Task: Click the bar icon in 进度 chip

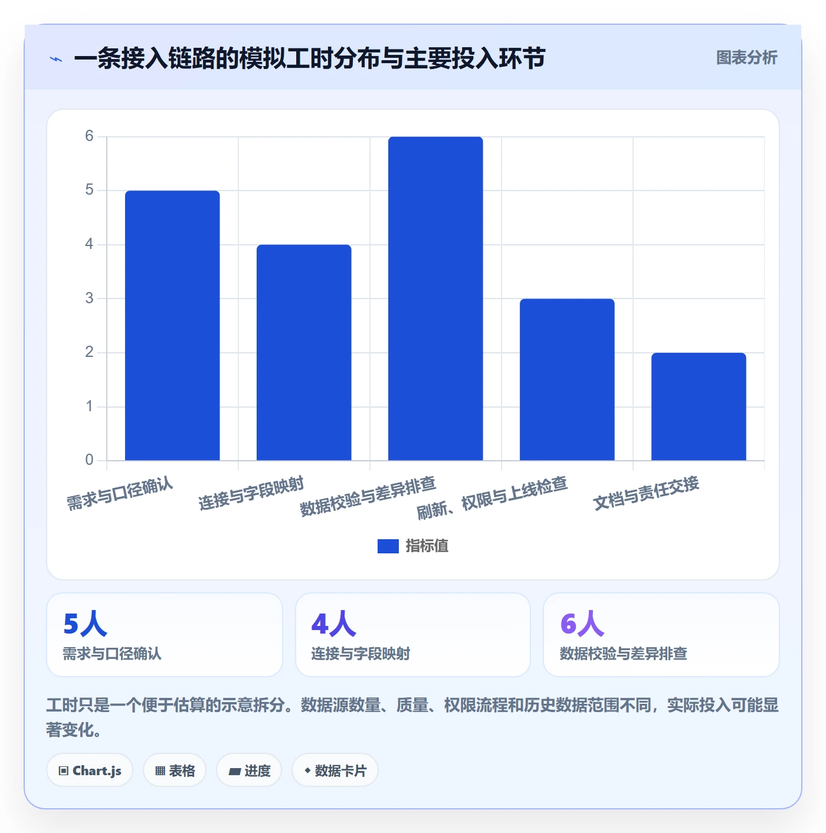Action: tap(234, 771)
